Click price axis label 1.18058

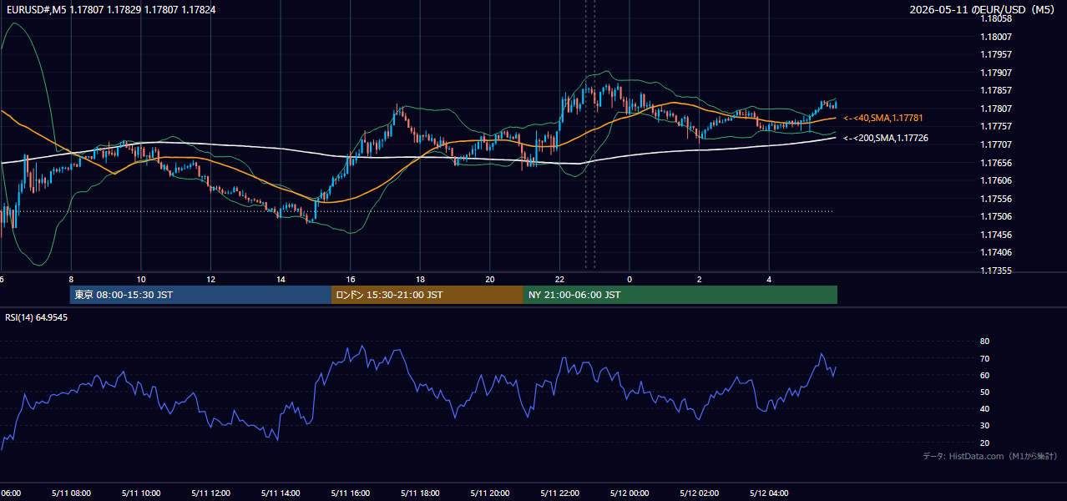(995, 18)
